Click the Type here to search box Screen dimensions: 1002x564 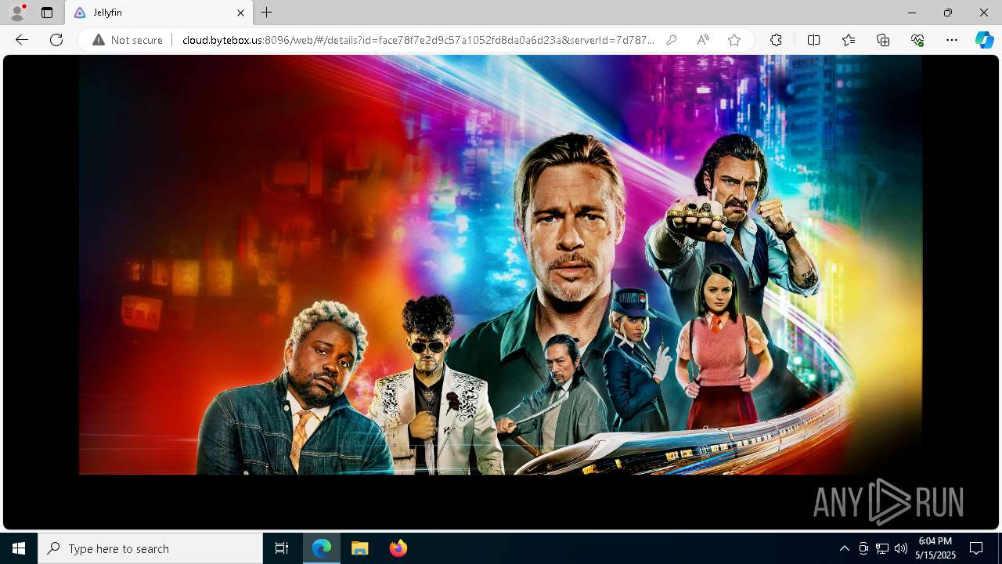pyautogui.click(x=150, y=548)
